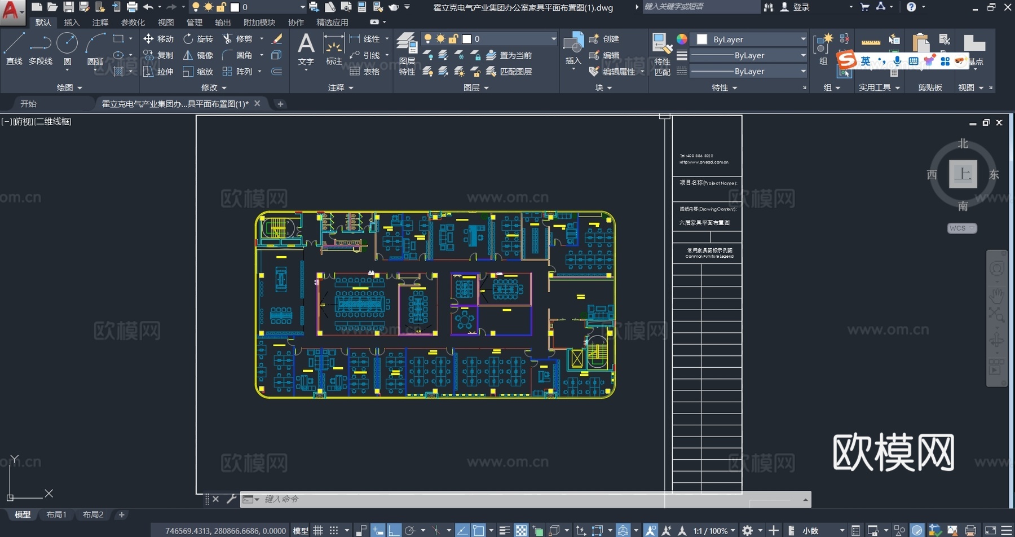This screenshot has width=1015, height=537.
Task: Open new drawing tab with plus button
Action: point(280,104)
